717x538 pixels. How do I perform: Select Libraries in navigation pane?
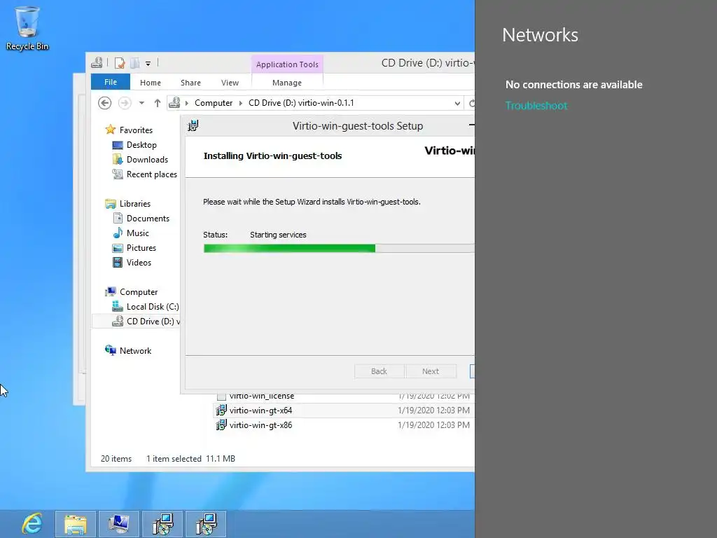coord(135,204)
